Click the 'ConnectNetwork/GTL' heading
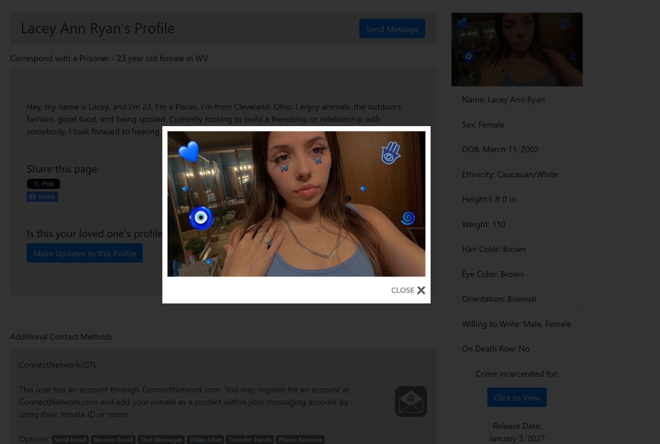 click(x=58, y=365)
